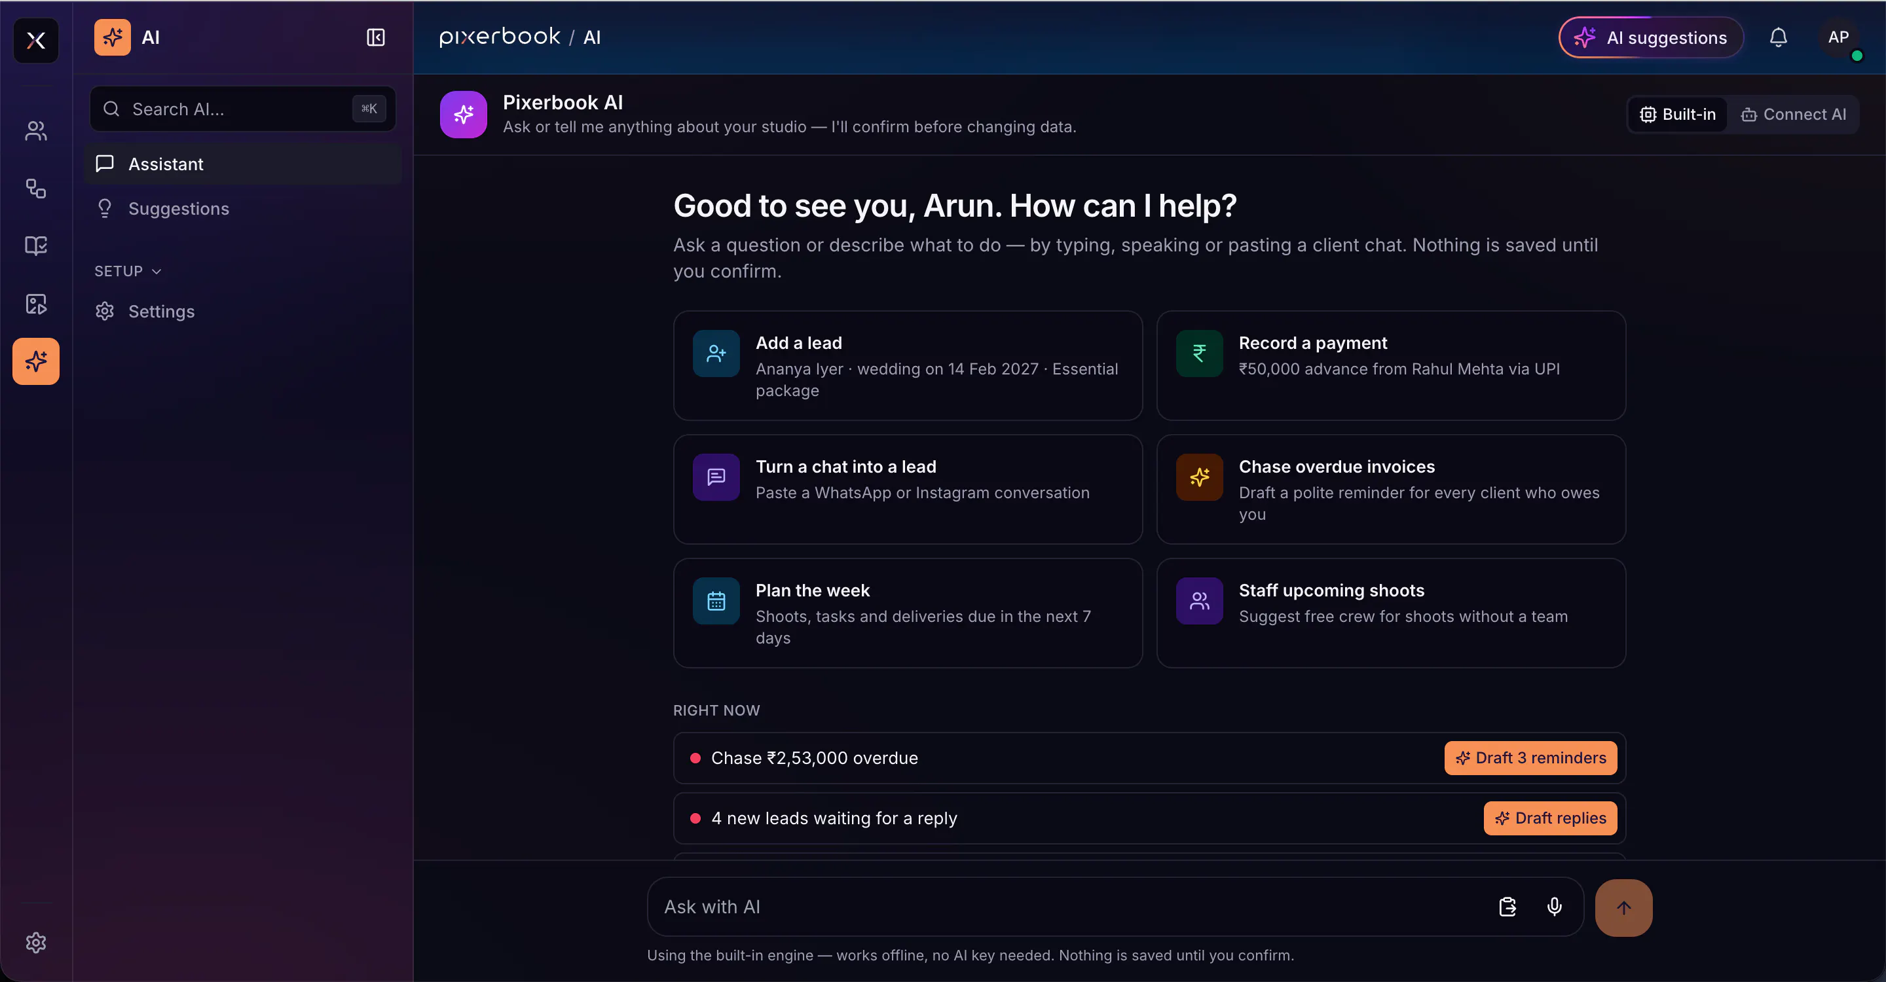Open the gear icon at rail bottom

click(36, 943)
